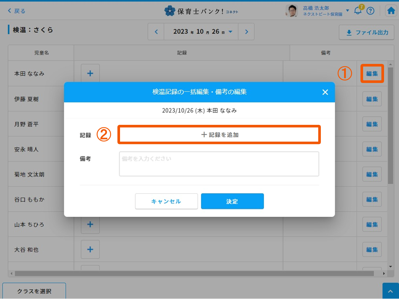
Task: Click the 備考 remarks text field
Action: pos(219,164)
